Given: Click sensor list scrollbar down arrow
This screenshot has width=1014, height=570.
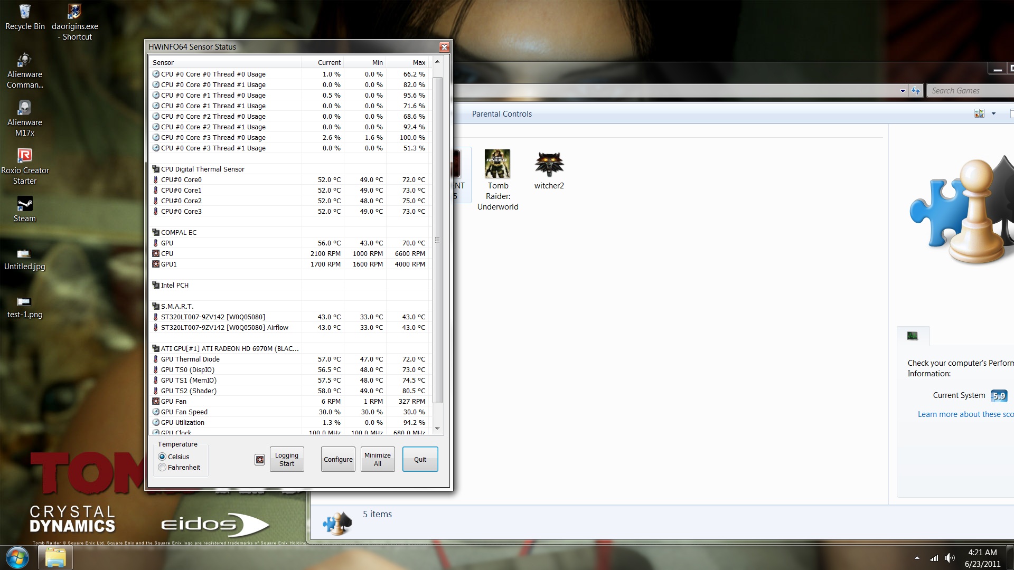Looking at the screenshot, I should 437,429.
